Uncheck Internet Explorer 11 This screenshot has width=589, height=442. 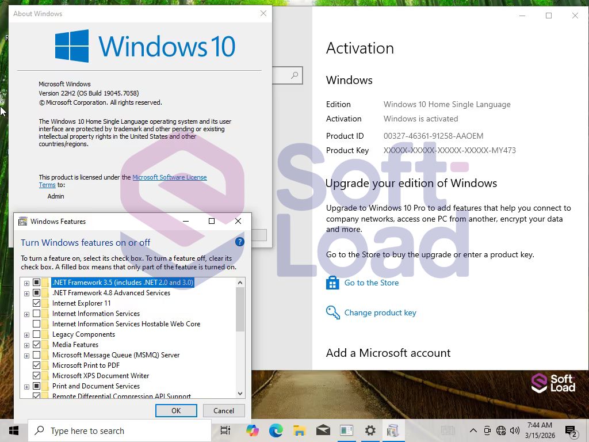tap(36, 303)
